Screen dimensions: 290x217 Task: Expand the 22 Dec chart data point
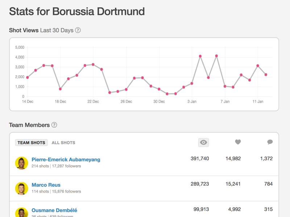93,64
